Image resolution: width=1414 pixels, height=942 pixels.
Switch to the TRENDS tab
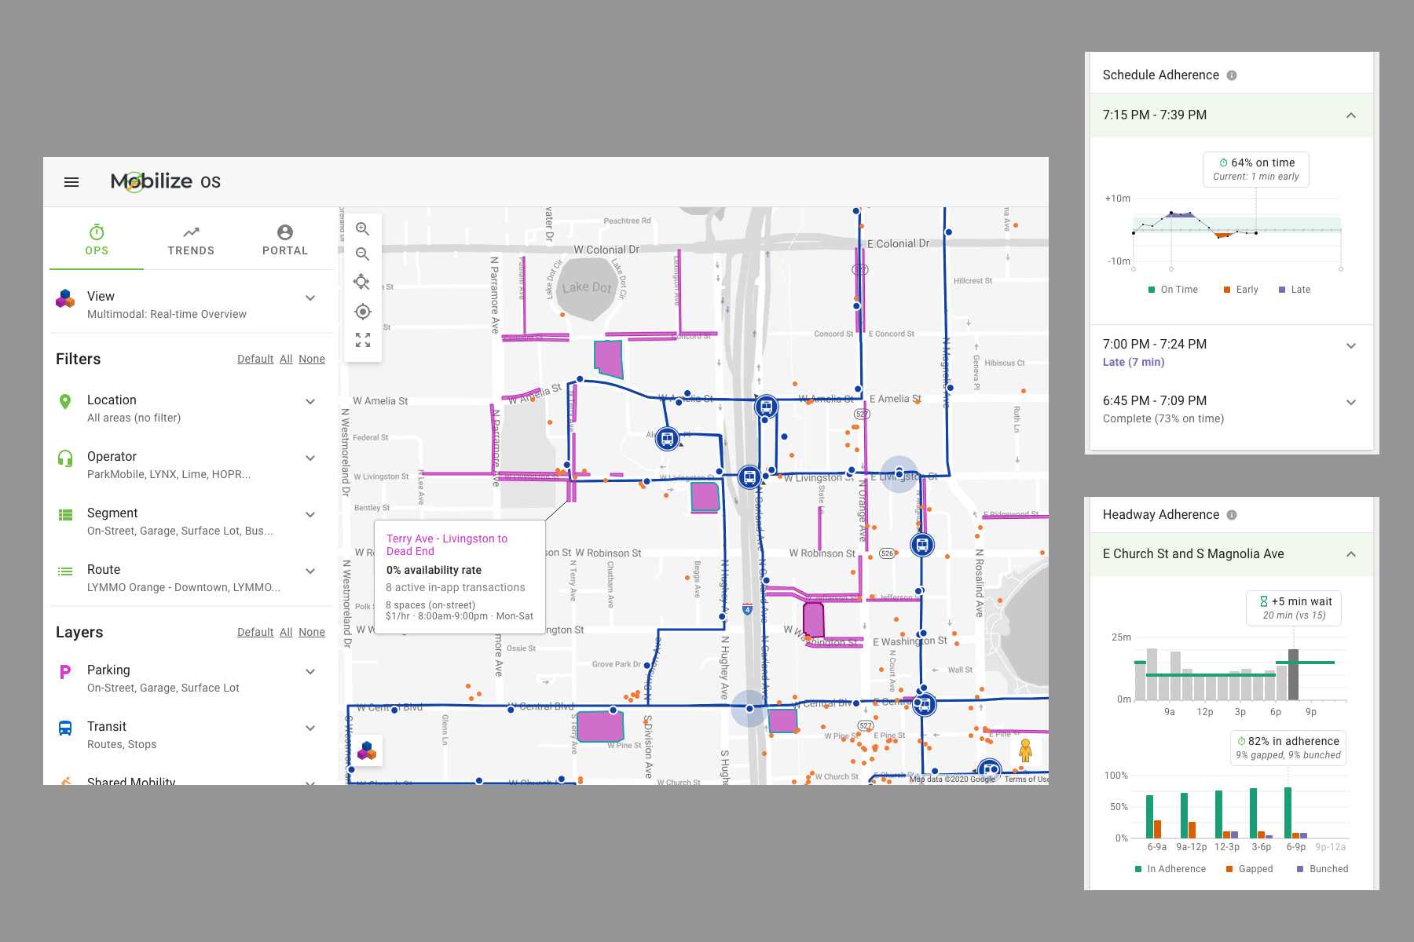point(191,239)
